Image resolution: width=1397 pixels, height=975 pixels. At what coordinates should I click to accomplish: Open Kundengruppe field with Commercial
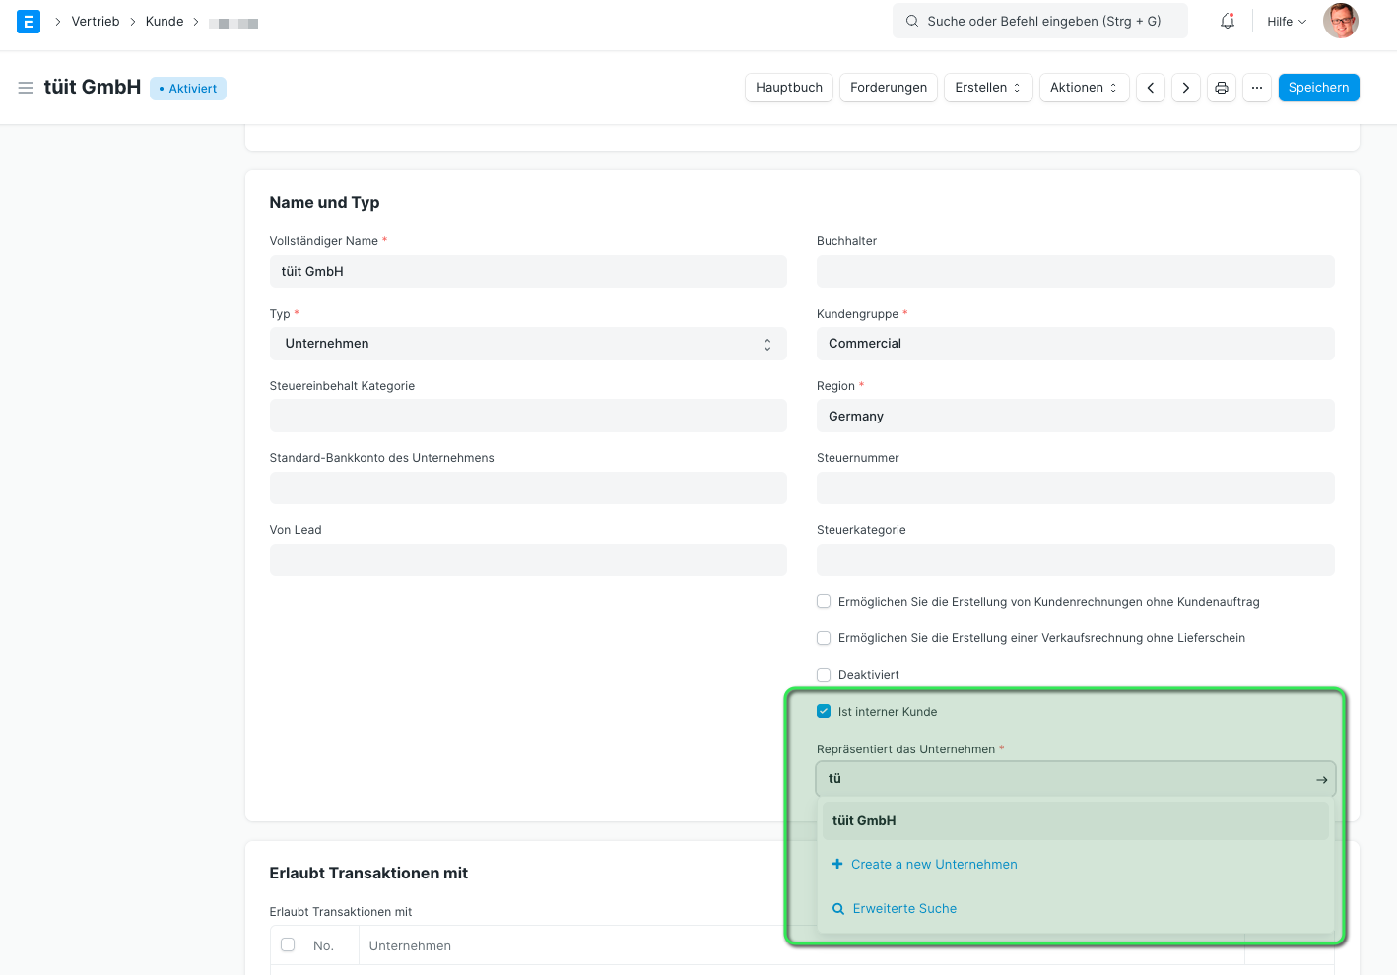tap(1076, 344)
